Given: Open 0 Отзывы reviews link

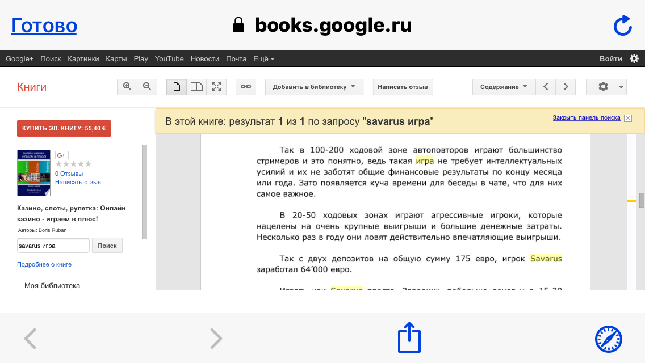Looking at the screenshot, I should (x=69, y=174).
